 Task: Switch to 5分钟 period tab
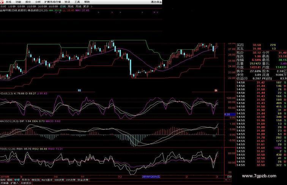(x=21, y=6)
